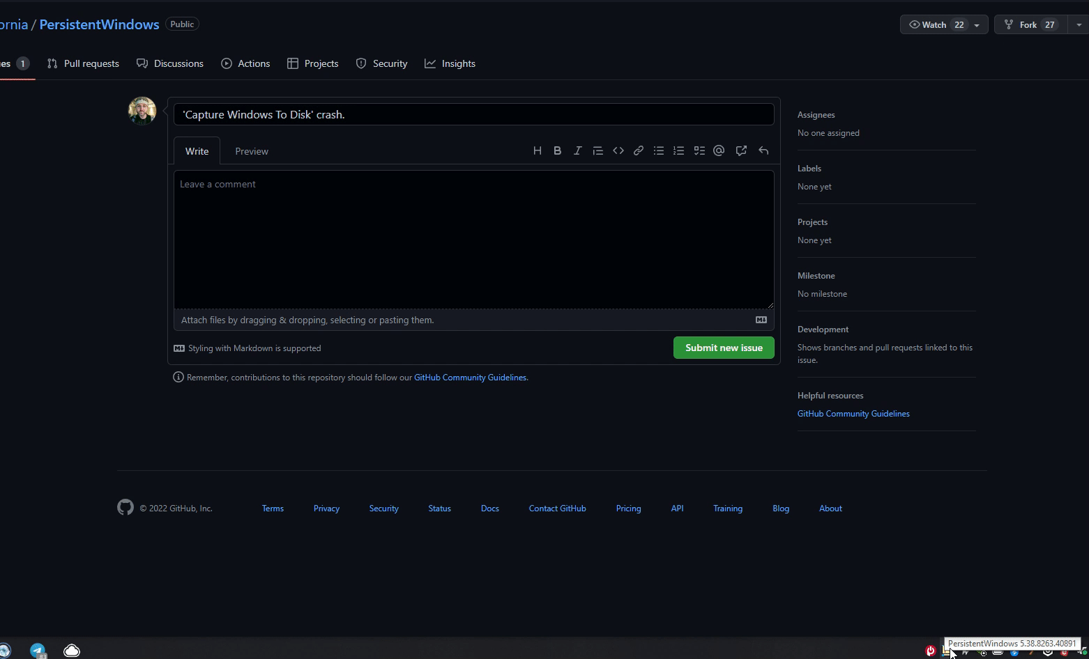
Task: Open the user avatar thumbnail
Action: [x=142, y=111]
